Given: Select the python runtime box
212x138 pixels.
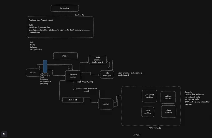Looking at the screenshot, I should click(x=168, y=97).
